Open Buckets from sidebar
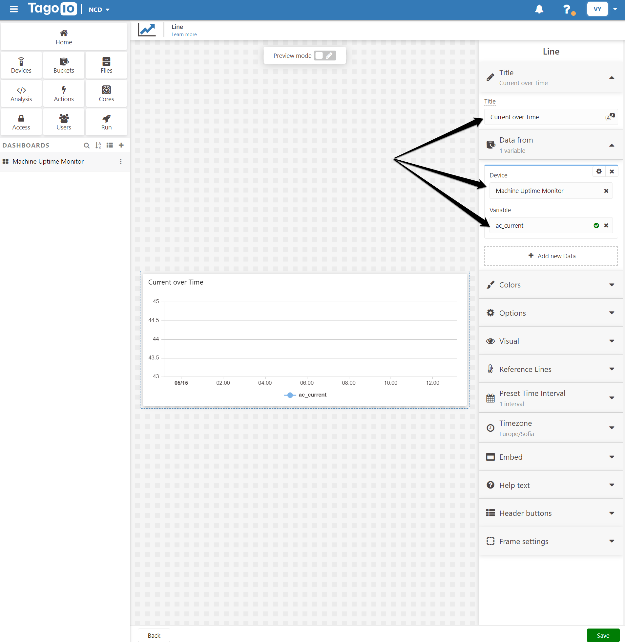 [x=64, y=65]
